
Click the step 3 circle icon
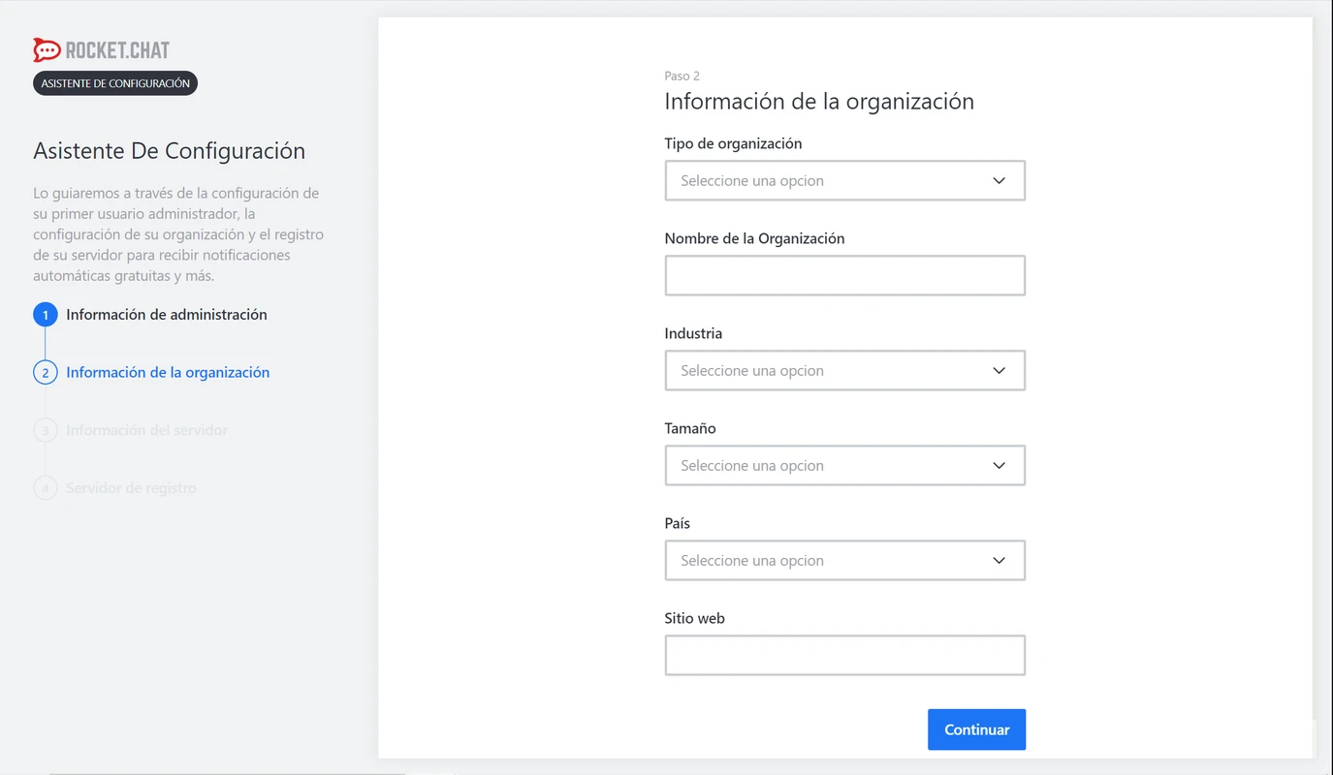[x=45, y=430]
